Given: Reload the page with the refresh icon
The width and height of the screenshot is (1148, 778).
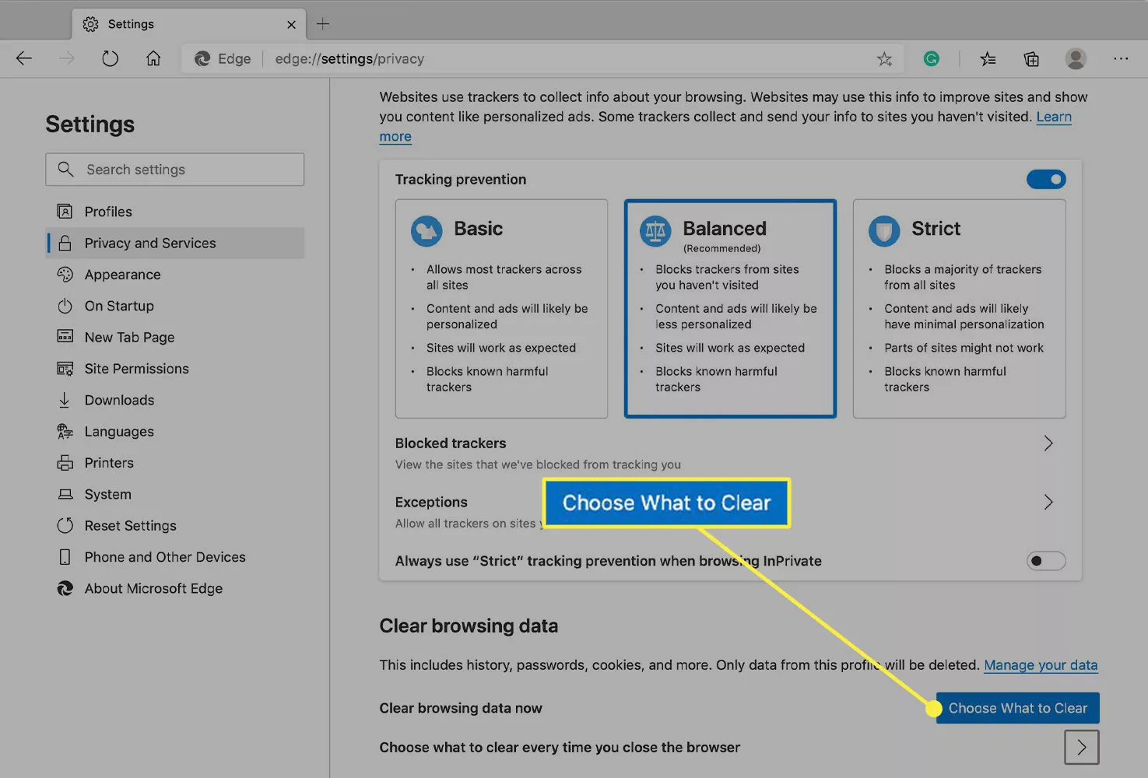Looking at the screenshot, I should coord(110,58).
